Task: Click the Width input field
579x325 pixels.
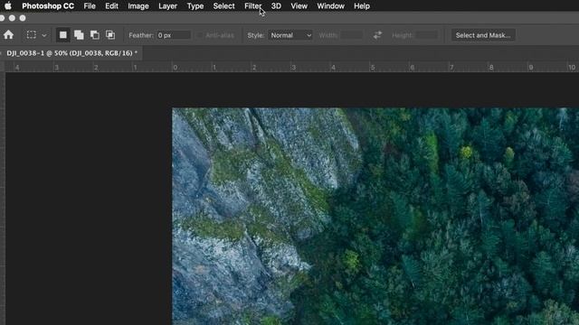Action: click(351, 35)
